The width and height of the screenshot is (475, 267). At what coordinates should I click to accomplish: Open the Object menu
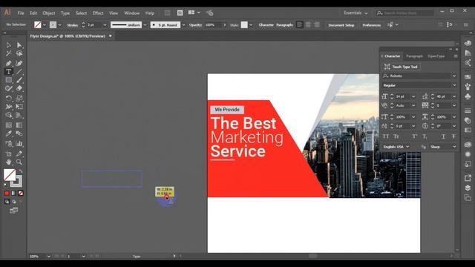[49, 13]
